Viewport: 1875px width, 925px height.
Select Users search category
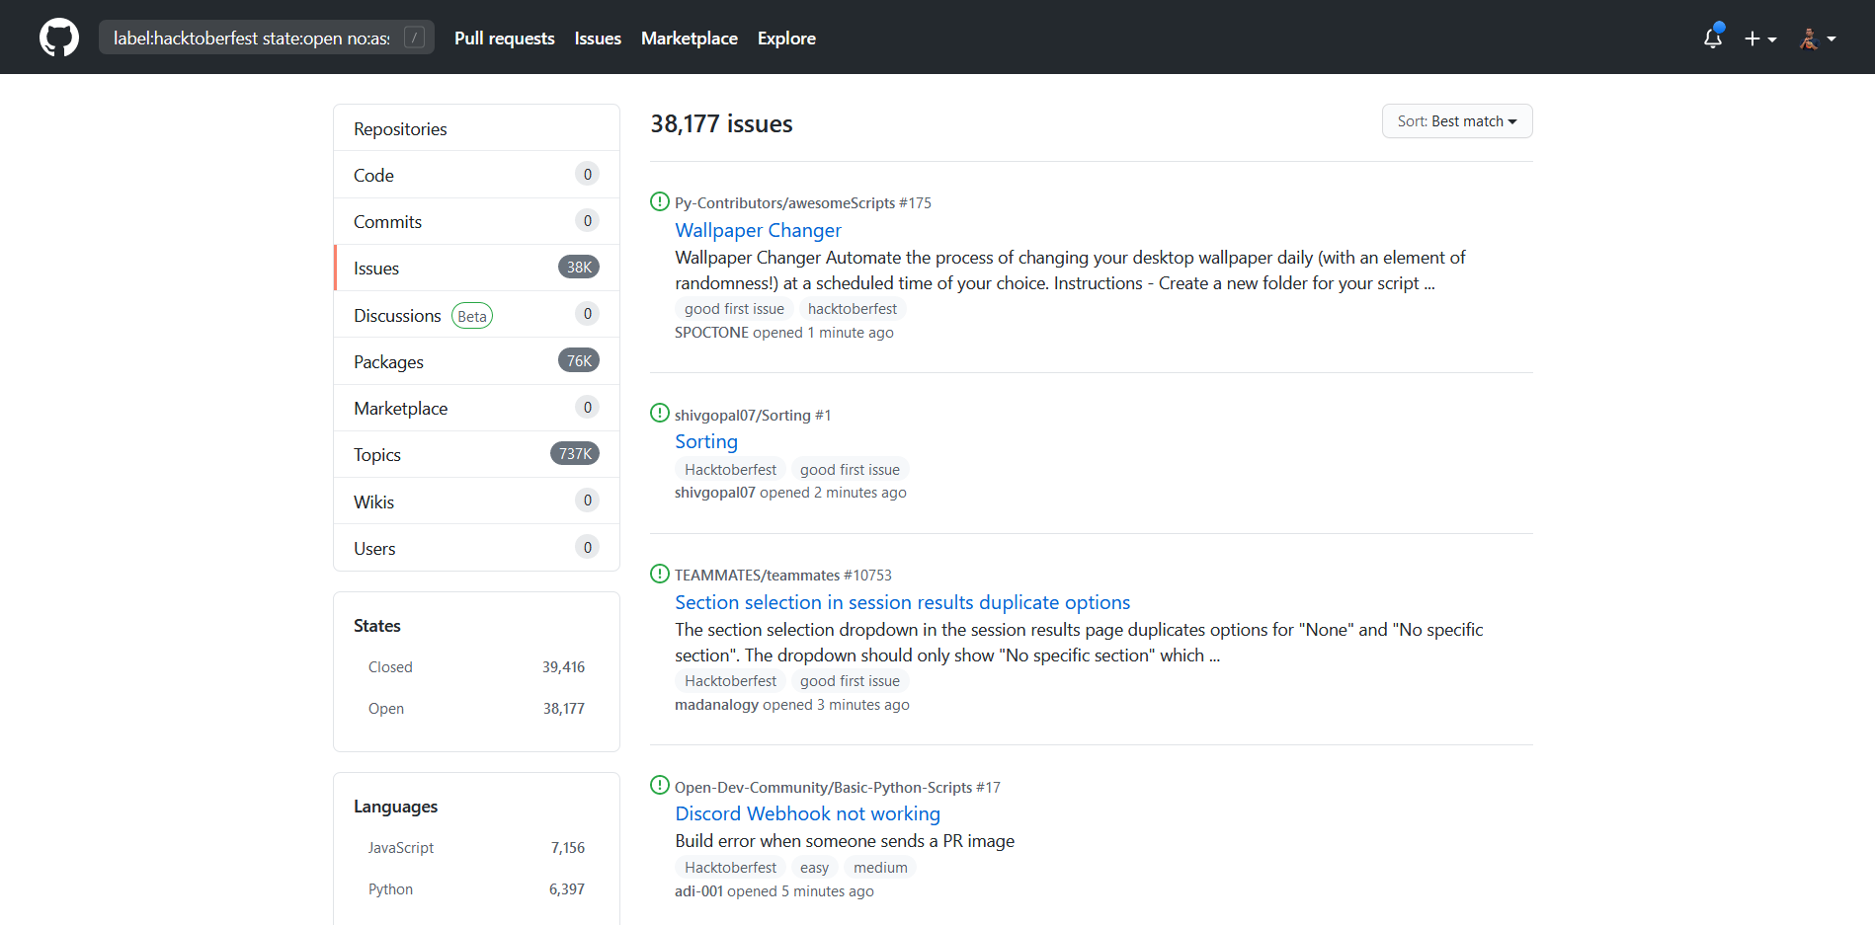pos(476,548)
